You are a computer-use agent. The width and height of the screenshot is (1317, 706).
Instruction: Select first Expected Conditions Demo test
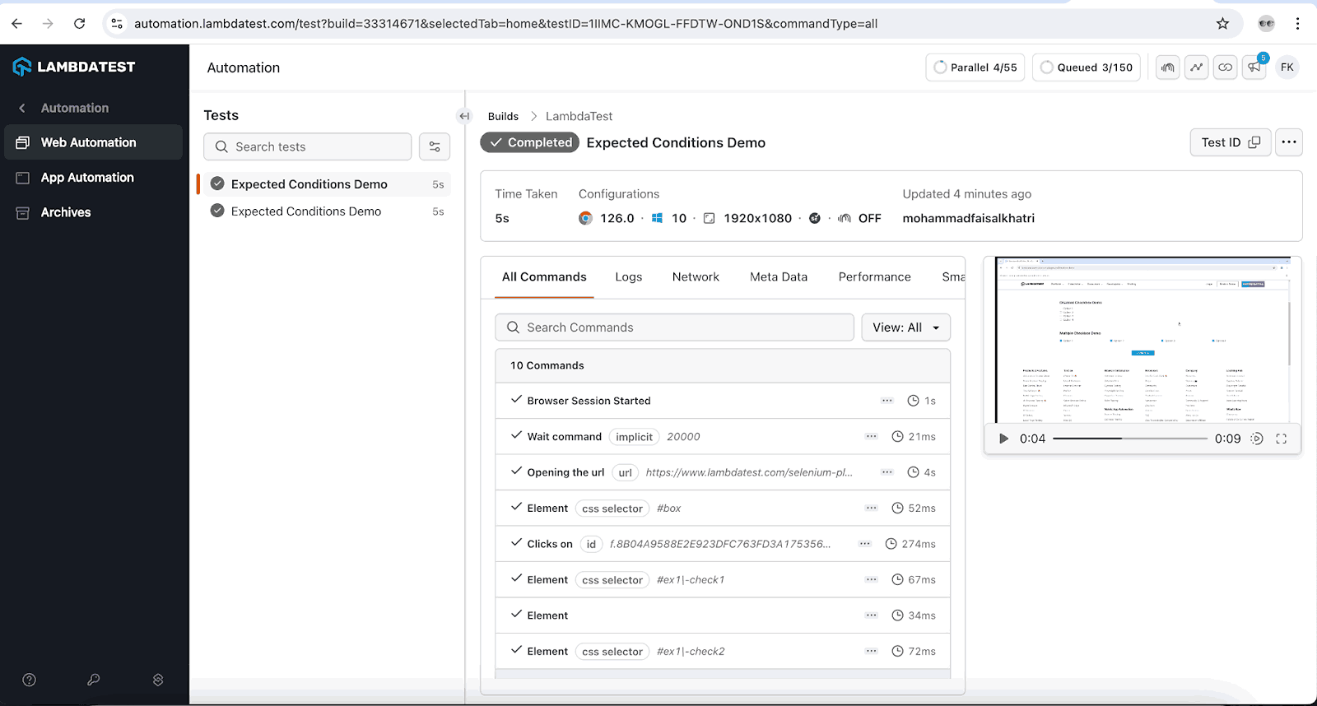(324, 184)
